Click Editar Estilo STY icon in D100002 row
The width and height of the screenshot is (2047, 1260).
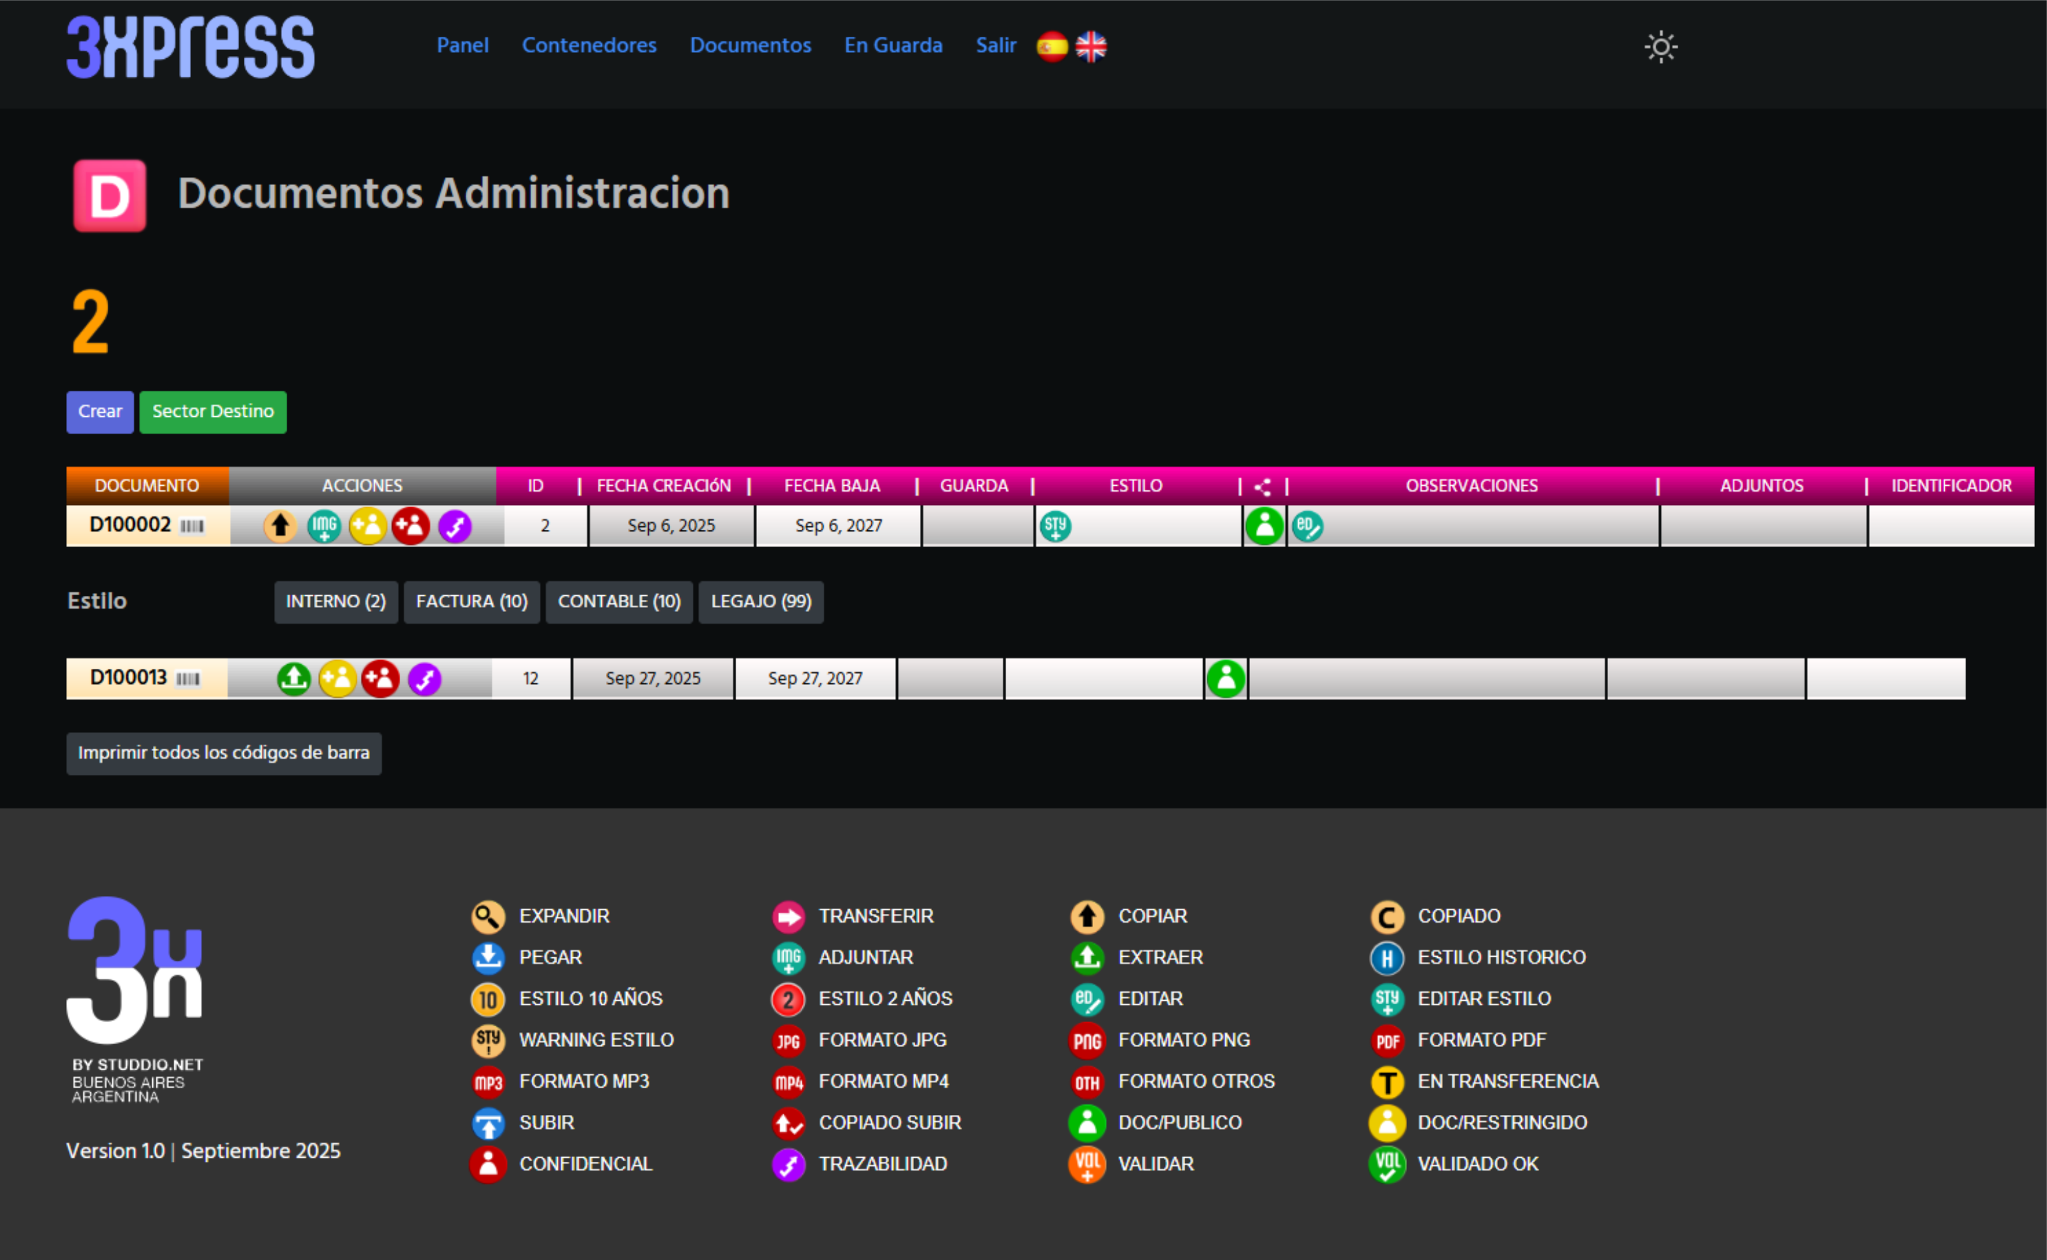click(1056, 526)
